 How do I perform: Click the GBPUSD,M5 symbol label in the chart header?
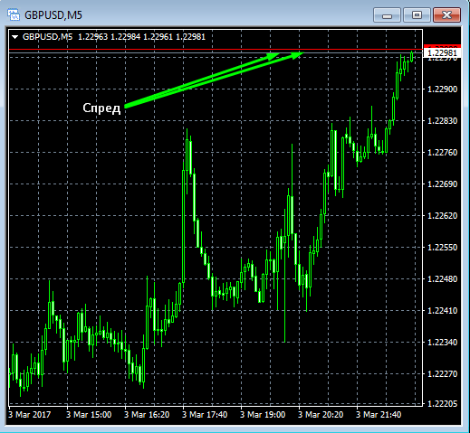48,37
